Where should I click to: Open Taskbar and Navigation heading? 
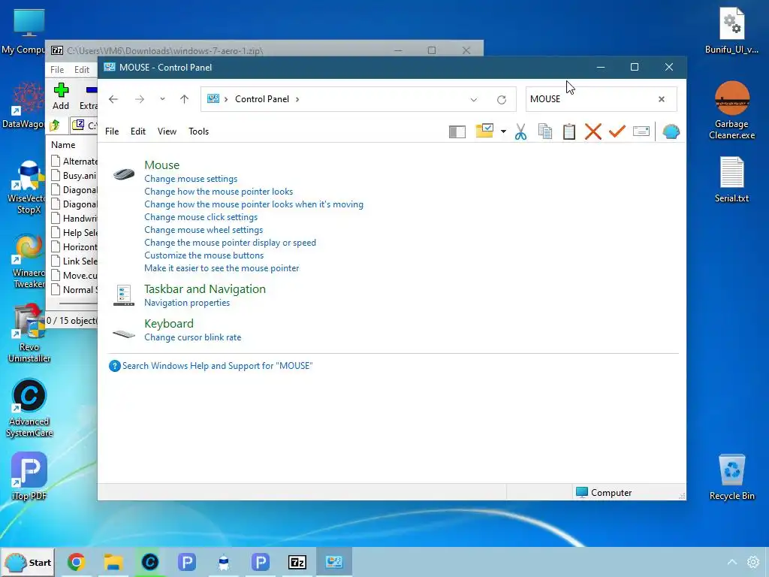(x=205, y=289)
